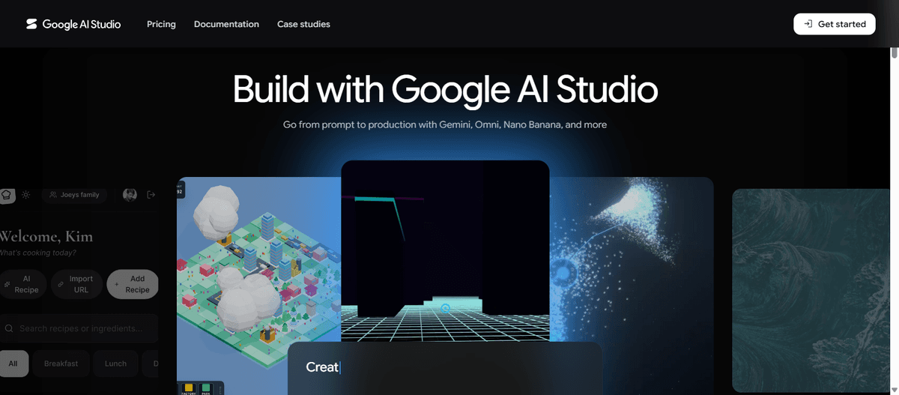
Task: Open the user avatar in recipe app
Action: (x=130, y=195)
